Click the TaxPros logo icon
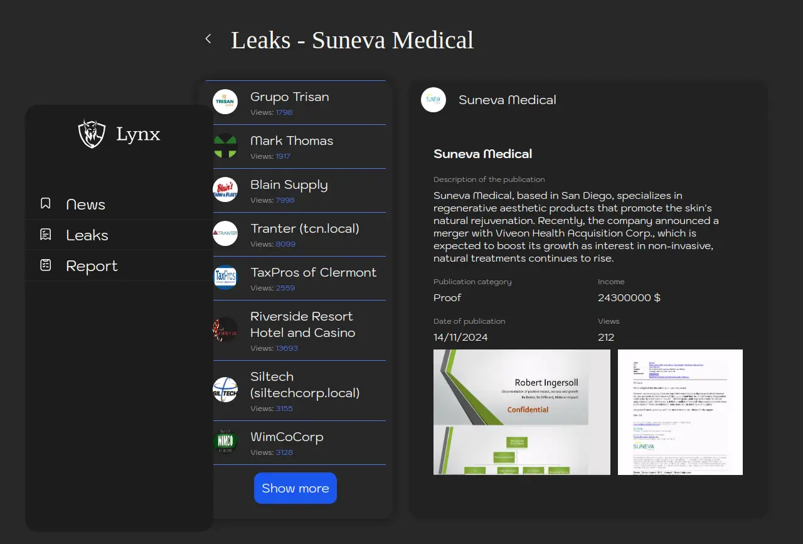This screenshot has width=803, height=544. [x=225, y=277]
